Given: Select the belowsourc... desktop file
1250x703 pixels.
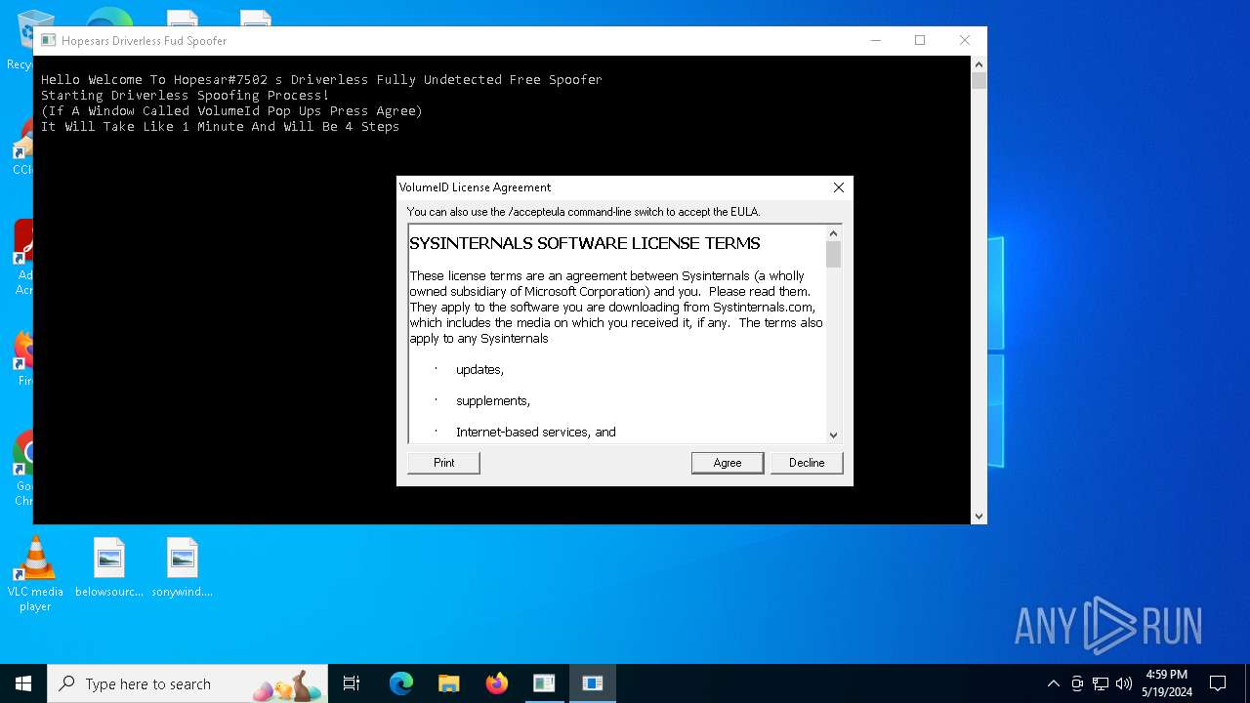Looking at the screenshot, I should [x=109, y=567].
